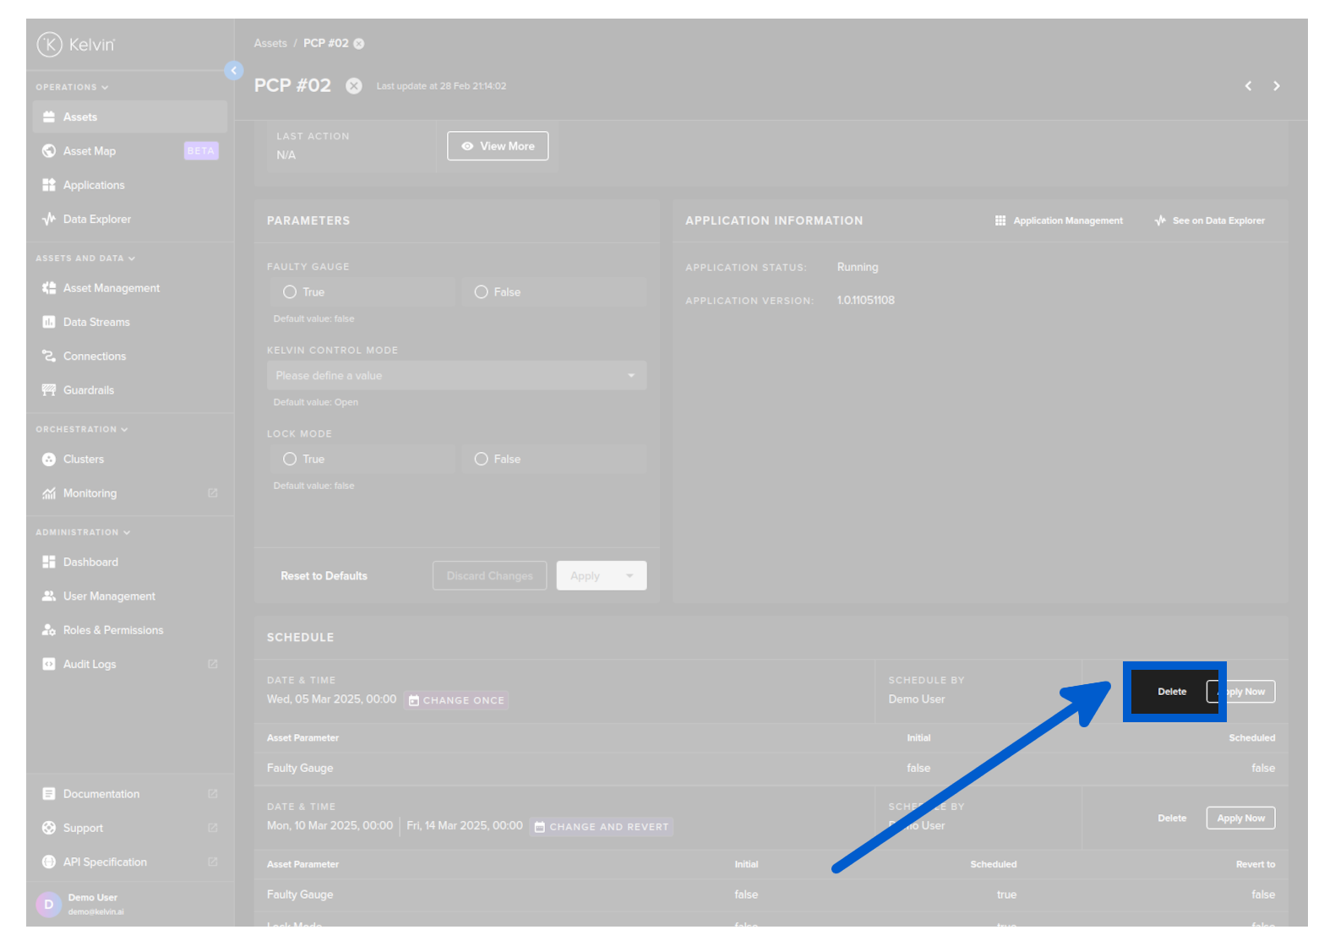Select True for Faulty Gauge
Screen dimensions: 1335x946
[x=290, y=292]
